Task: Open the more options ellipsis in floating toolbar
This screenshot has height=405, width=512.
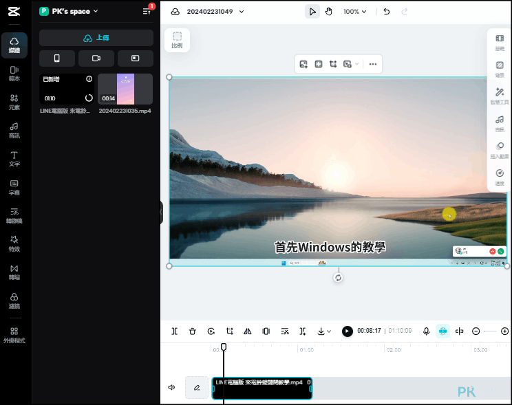Action: [x=373, y=64]
